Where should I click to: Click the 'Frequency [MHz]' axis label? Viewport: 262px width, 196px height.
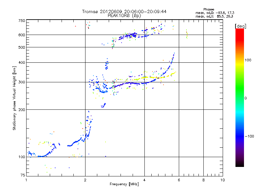124,184
